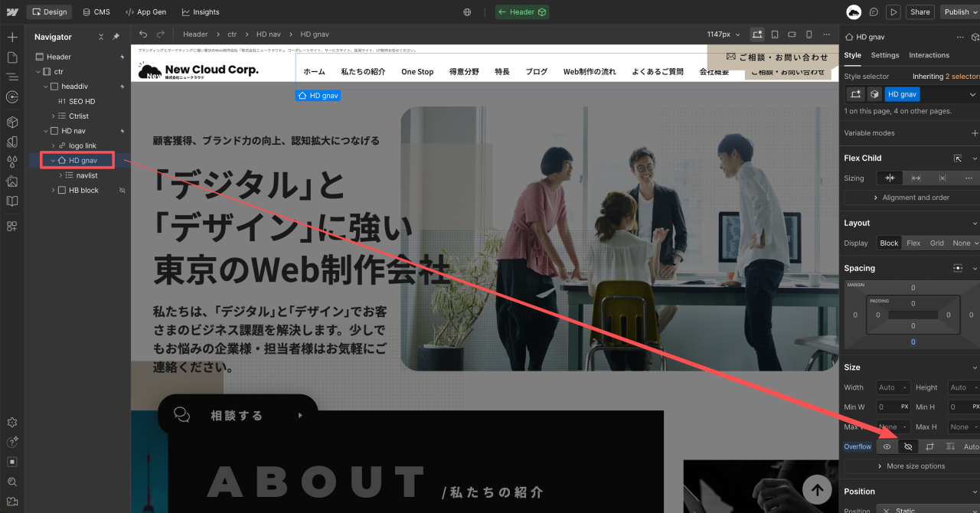Set overflow to hidden

coord(908,446)
